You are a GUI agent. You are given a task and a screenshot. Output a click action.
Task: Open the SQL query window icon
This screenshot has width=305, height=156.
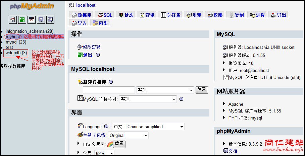coord(32,20)
